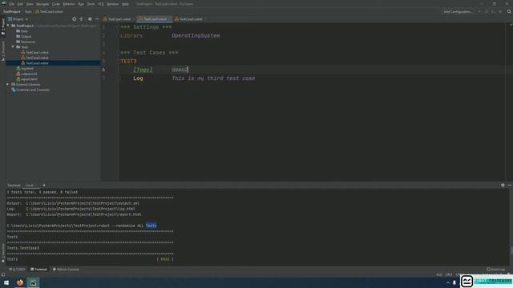
Task: Open the Tools menu
Action: pyautogui.click(x=91, y=4)
